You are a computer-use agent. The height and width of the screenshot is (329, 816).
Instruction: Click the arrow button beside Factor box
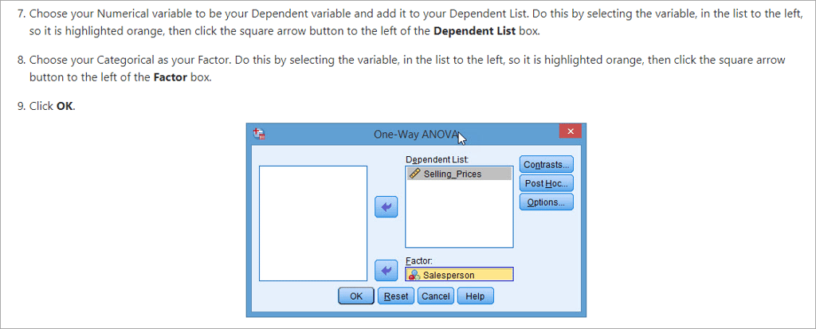[x=386, y=271]
